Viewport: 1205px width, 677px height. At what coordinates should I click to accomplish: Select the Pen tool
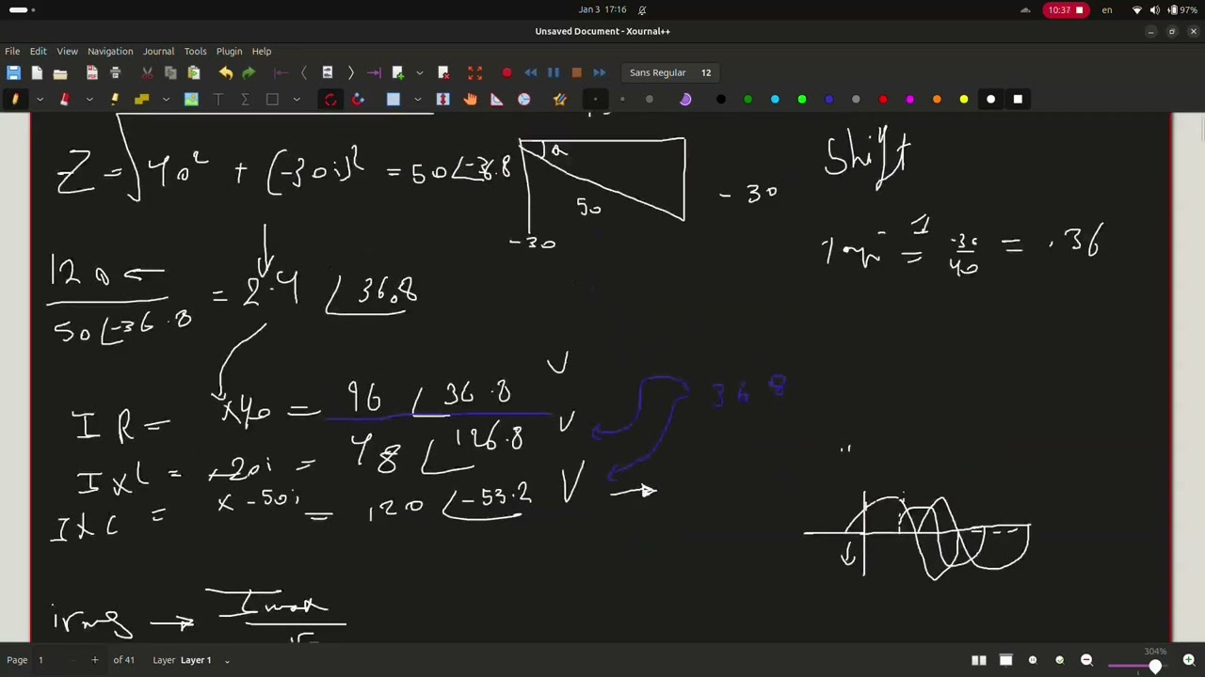tap(15, 99)
